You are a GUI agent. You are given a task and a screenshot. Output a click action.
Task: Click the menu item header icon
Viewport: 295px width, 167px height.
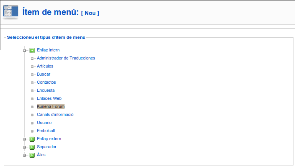[x=10, y=12]
